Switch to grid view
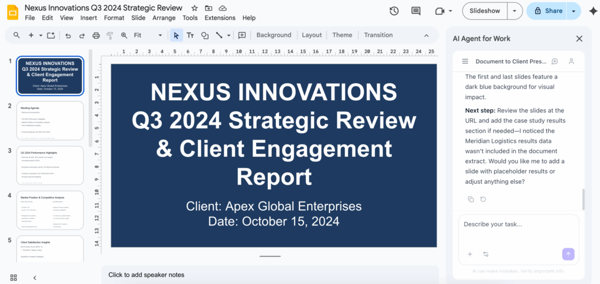The width and height of the screenshot is (600, 284). point(13,278)
